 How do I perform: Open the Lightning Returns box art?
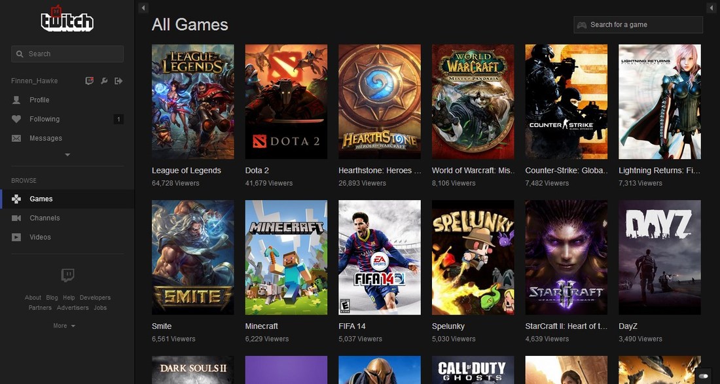pyautogui.click(x=660, y=102)
